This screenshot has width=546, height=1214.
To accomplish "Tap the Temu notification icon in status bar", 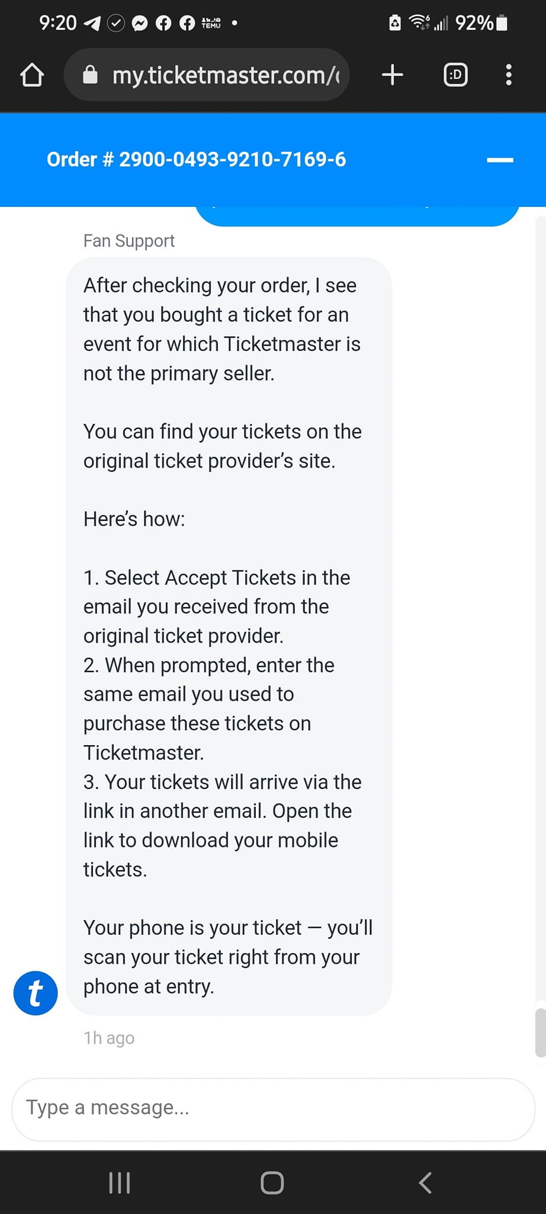I will coord(211,24).
